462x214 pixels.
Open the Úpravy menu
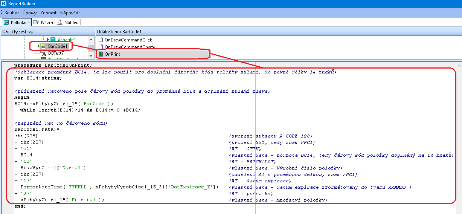point(29,13)
